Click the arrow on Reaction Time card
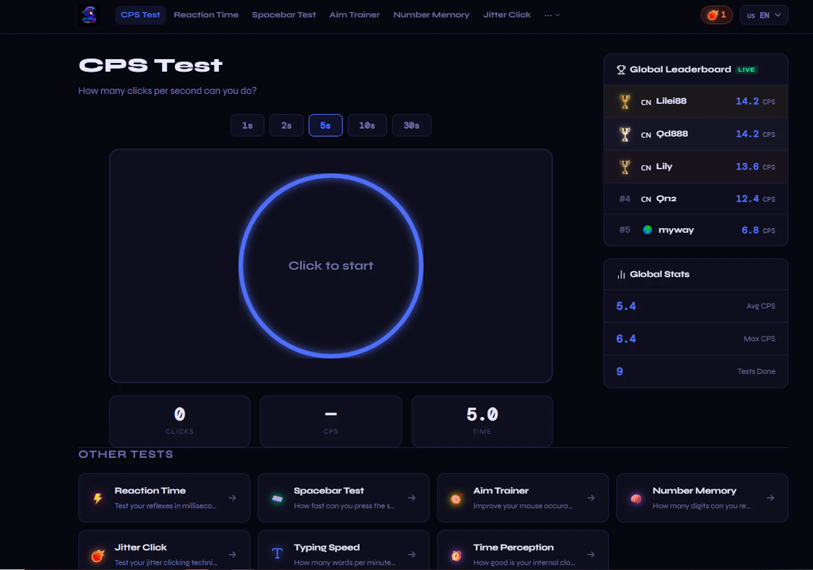Image resolution: width=813 pixels, height=570 pixels. [232, 498]
